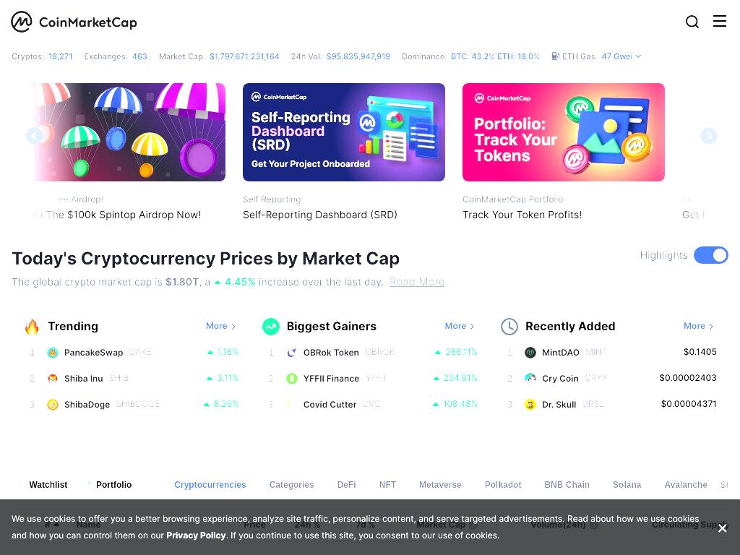Follow the Read More link
The height and width of the screenshot is (555, 740).
click(417, 282)
